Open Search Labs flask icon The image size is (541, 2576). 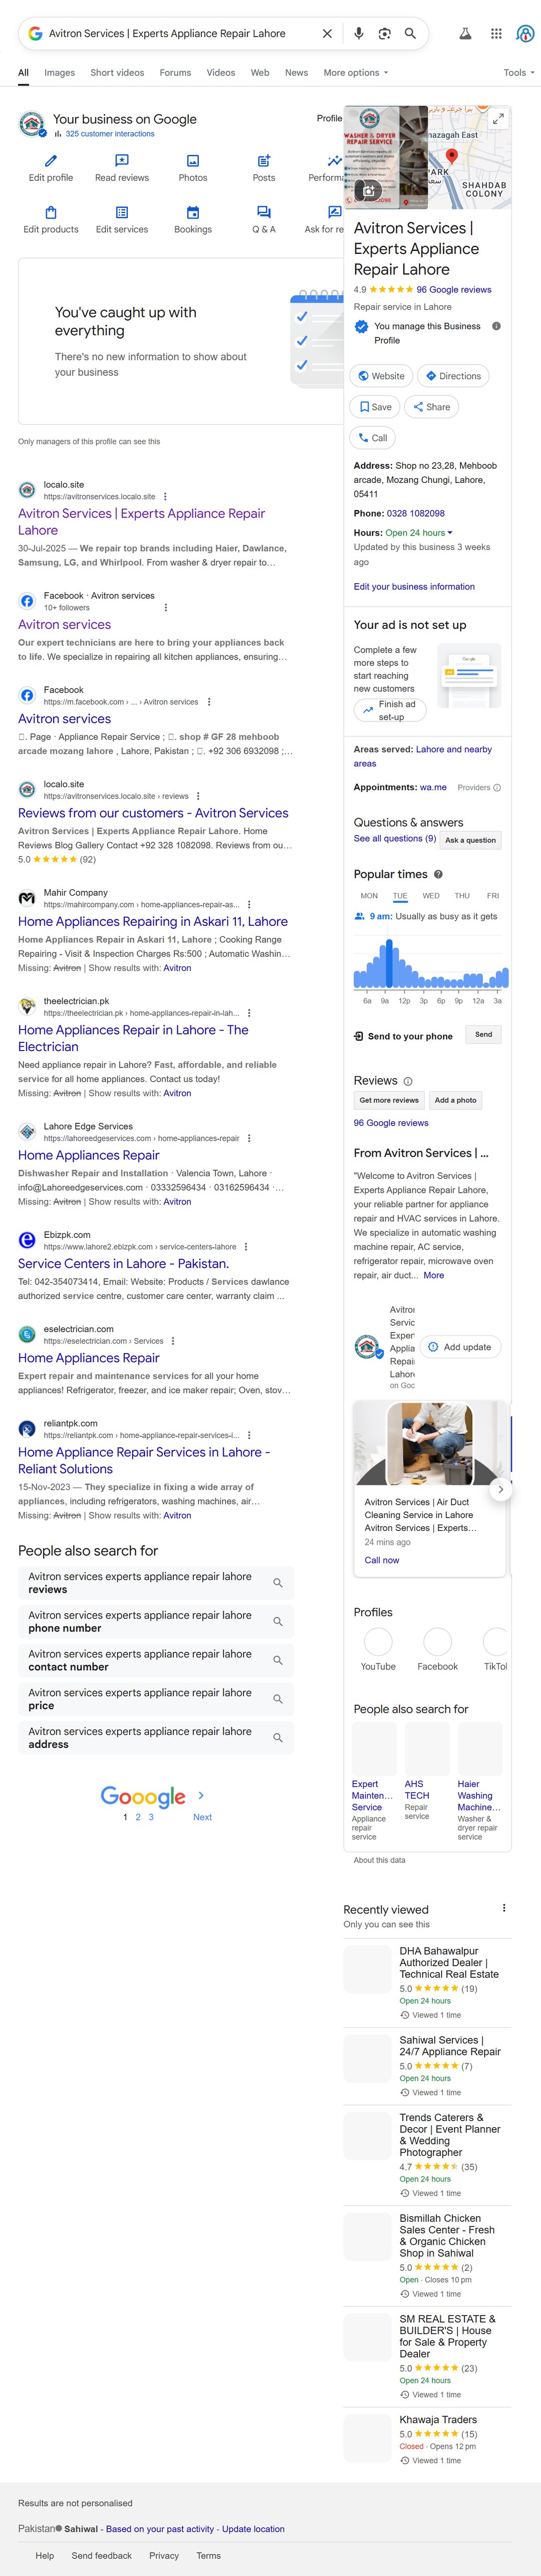pyautogui.click(x=465, y=33)
